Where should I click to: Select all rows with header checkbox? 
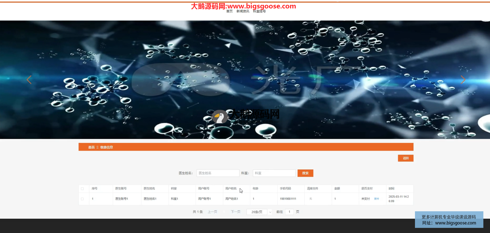(x=82, y=189)
